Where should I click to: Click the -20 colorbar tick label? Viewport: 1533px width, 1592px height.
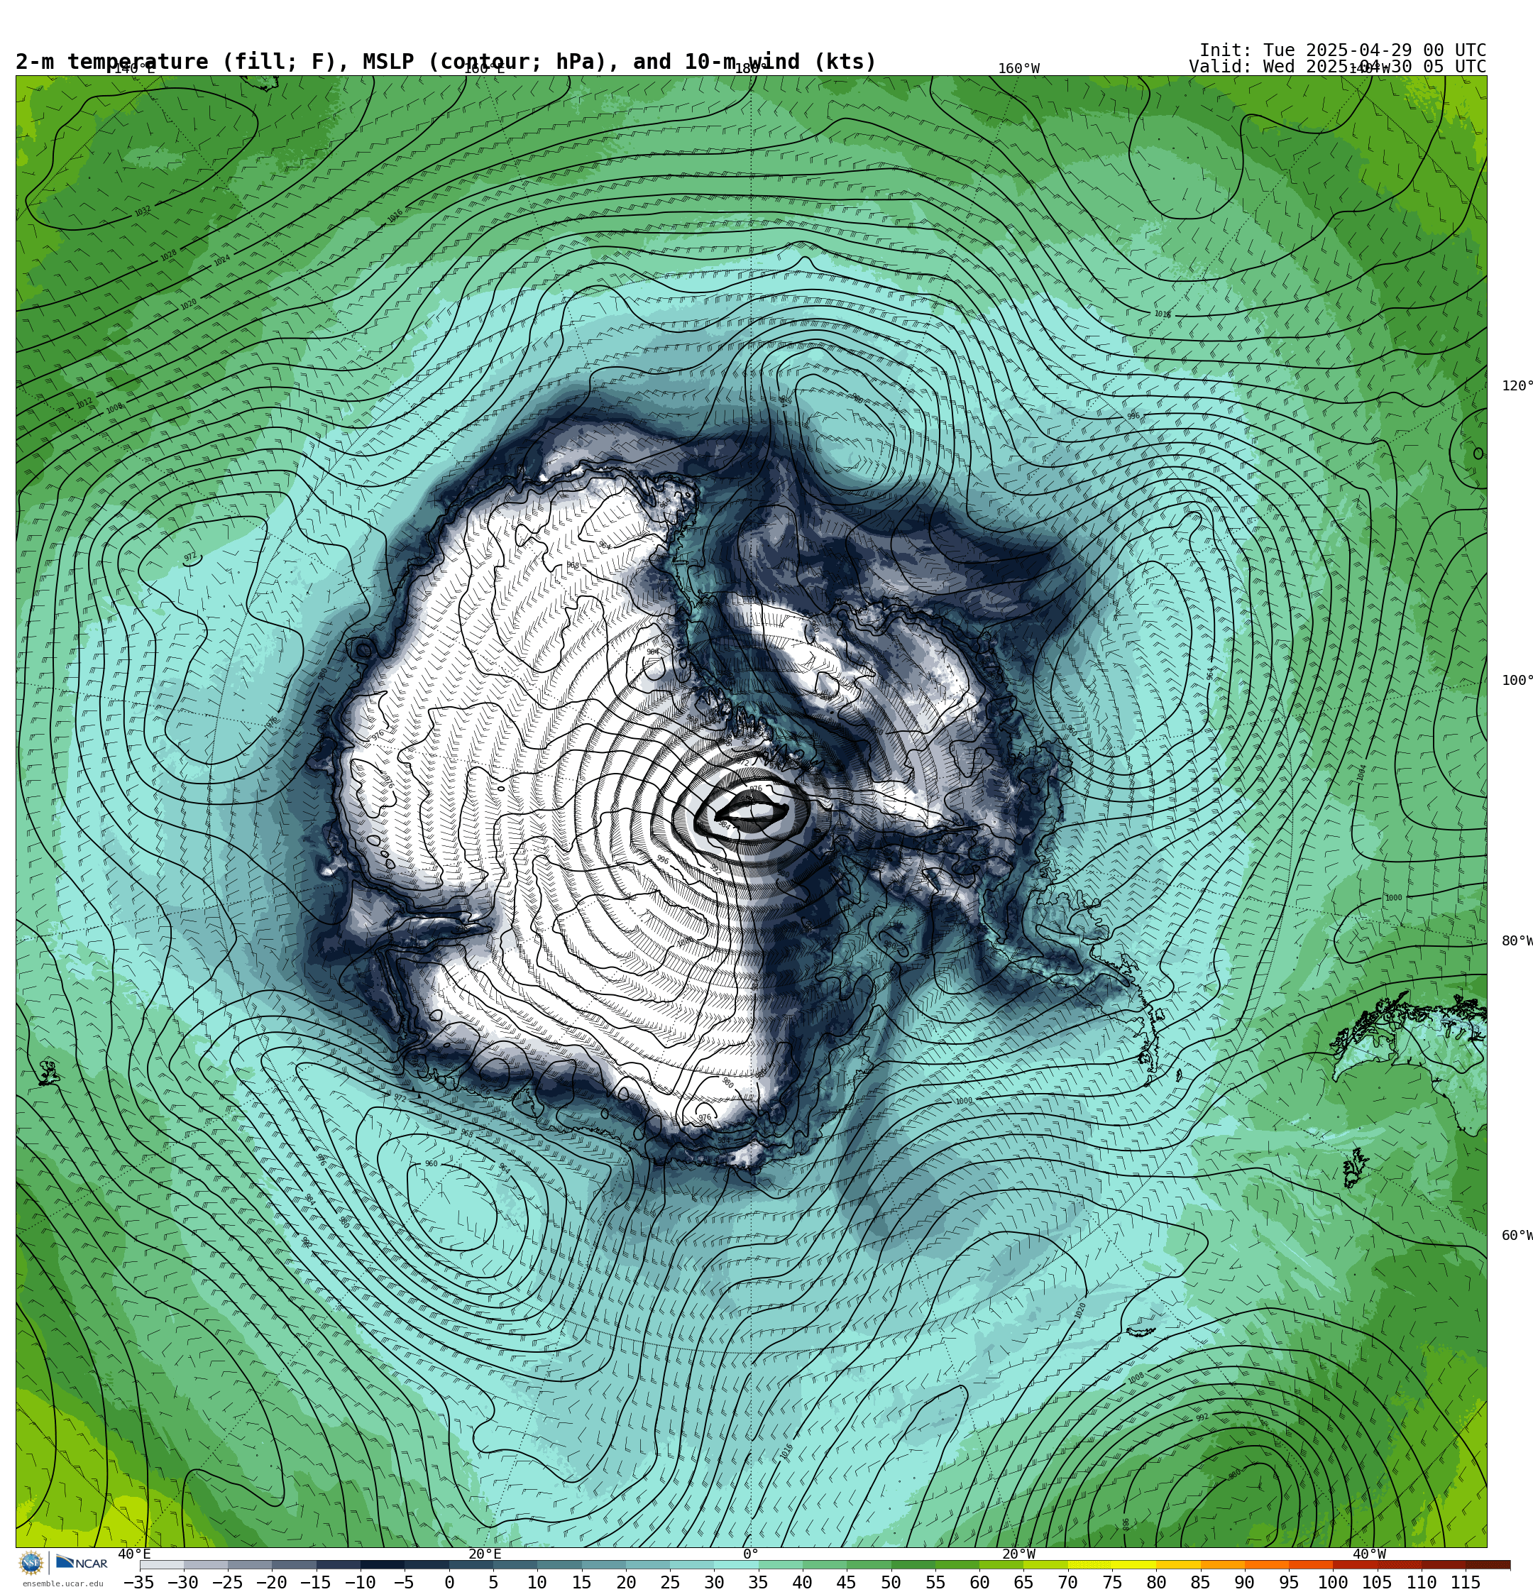coord(271,1582)
